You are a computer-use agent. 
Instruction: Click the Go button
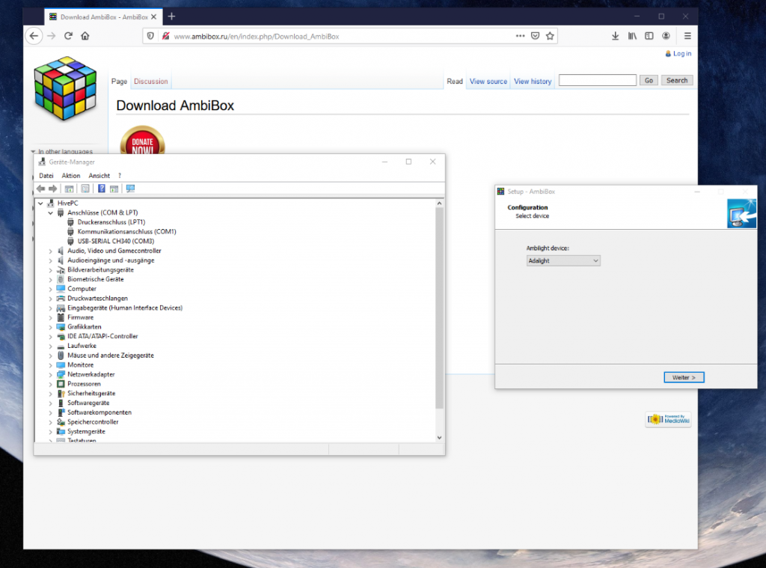pyautogui.click(x=649, y=80)
